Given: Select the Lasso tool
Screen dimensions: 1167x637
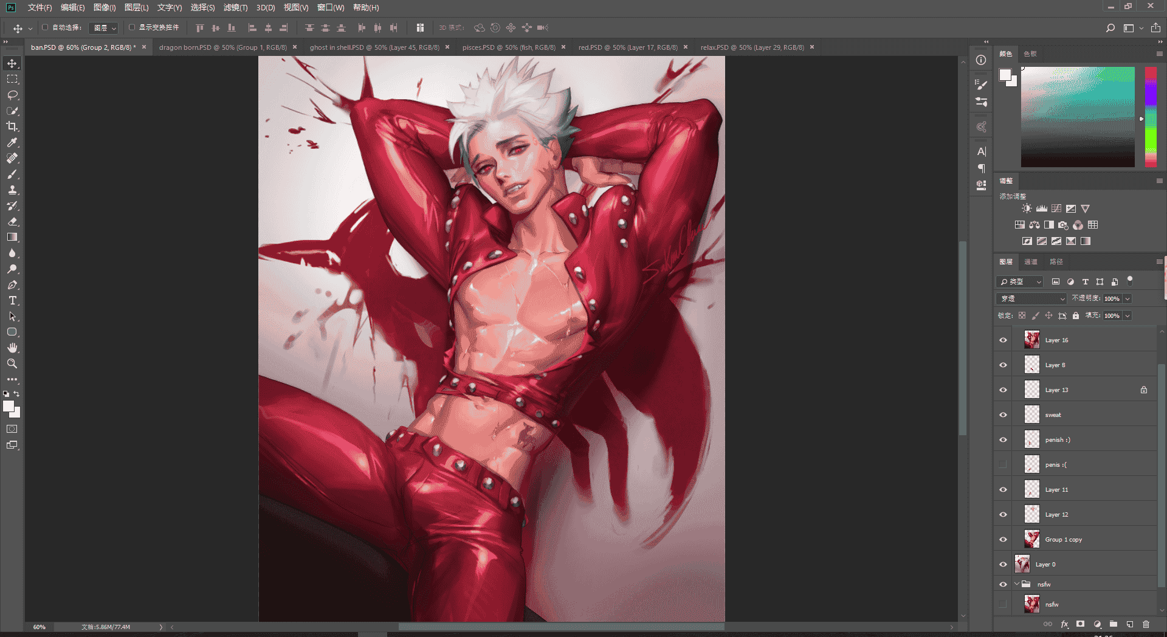Looking at the screenshot, I should tap(12, 95).
